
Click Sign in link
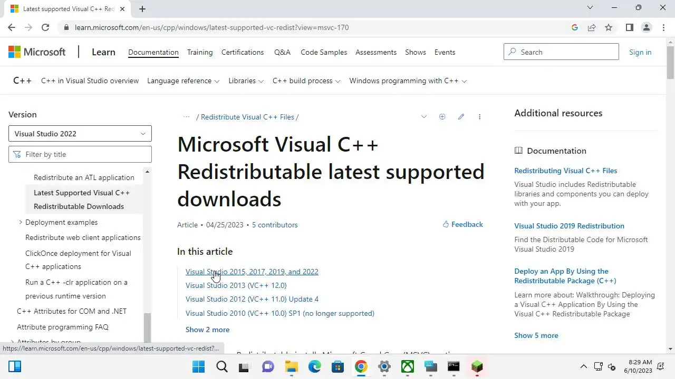pos(640,52)
